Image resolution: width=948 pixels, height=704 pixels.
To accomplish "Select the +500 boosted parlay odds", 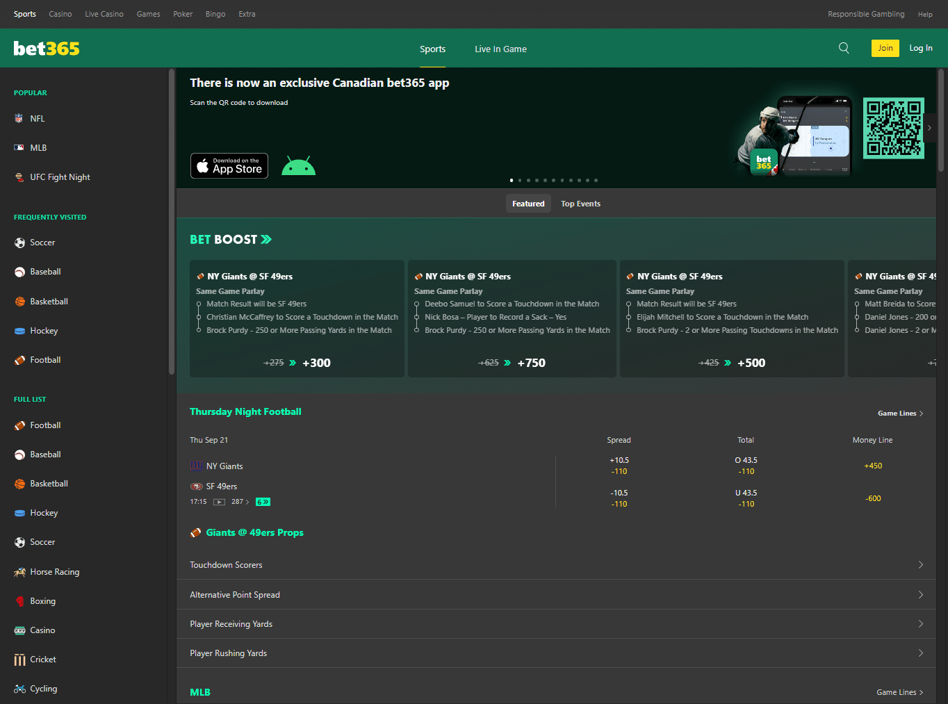I will tap(751, 363).
